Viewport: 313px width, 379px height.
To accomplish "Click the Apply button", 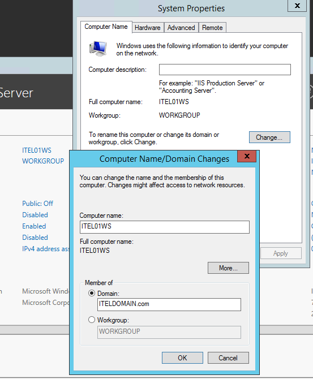I will coord(281,253).
